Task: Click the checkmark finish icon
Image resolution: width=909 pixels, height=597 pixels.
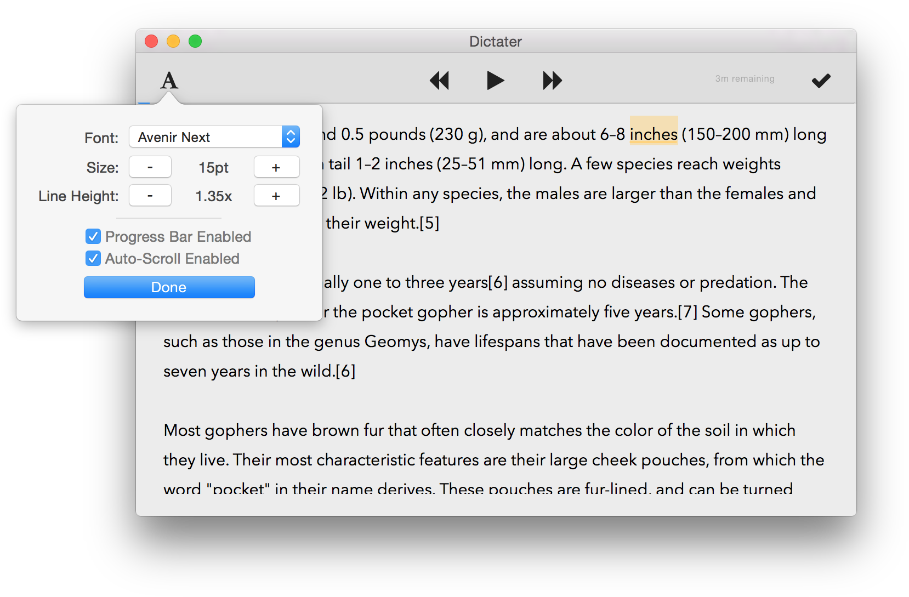Action: (821, 81)
